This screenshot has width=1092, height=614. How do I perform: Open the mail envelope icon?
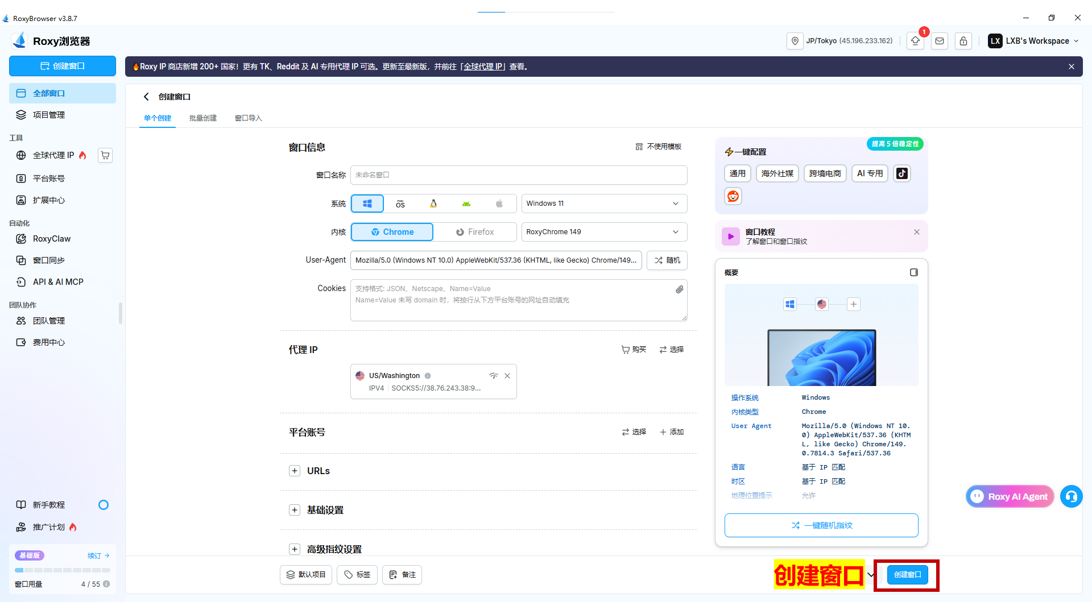[x=940, y=41]
